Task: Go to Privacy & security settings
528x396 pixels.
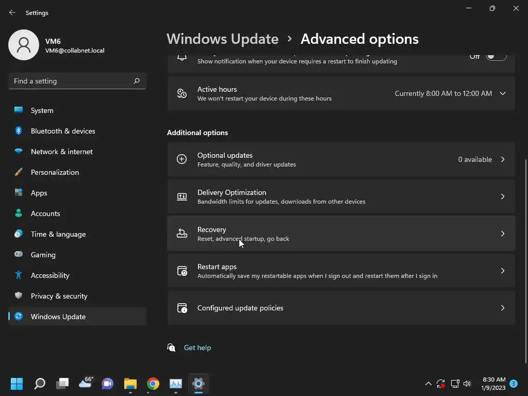Action: pos(77,295)
